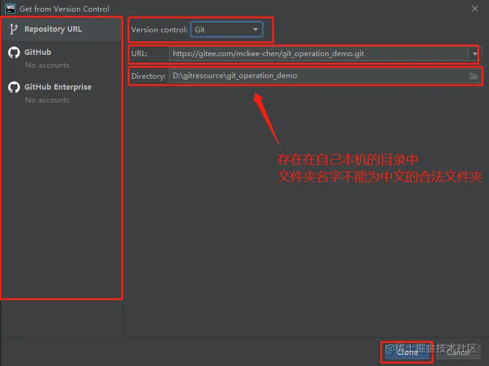Click the GitHub octocat icon
Viewport: 489px width, 366px height.
[x=13, y=52]
